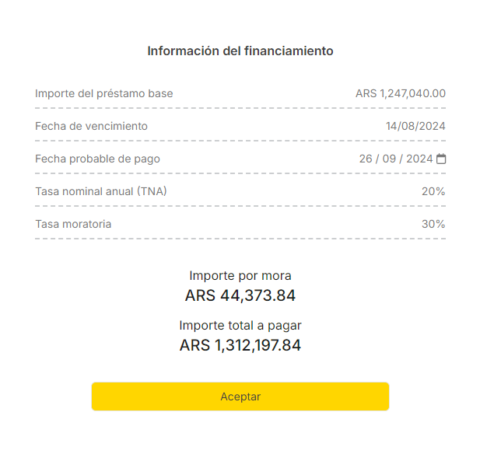The image size is (487, 454).
Task: Click the Información del financiamiento heading
Action: click(240, 51)
